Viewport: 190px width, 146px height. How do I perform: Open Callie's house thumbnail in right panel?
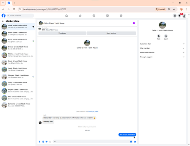tap(162, 25)
